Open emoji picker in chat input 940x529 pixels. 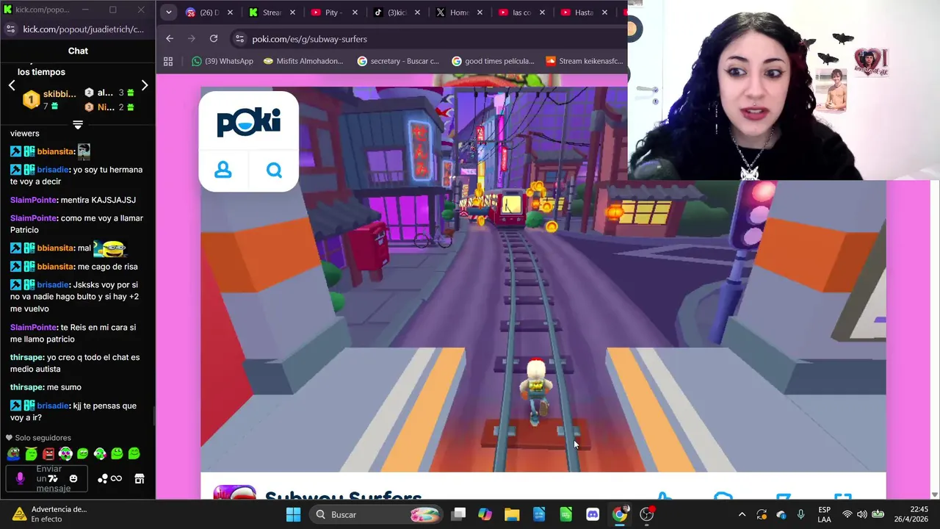tap(73, 478)
